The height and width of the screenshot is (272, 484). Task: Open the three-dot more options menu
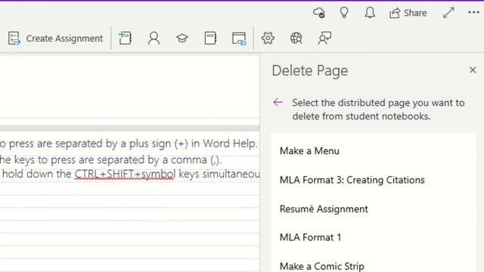(473, 13)
